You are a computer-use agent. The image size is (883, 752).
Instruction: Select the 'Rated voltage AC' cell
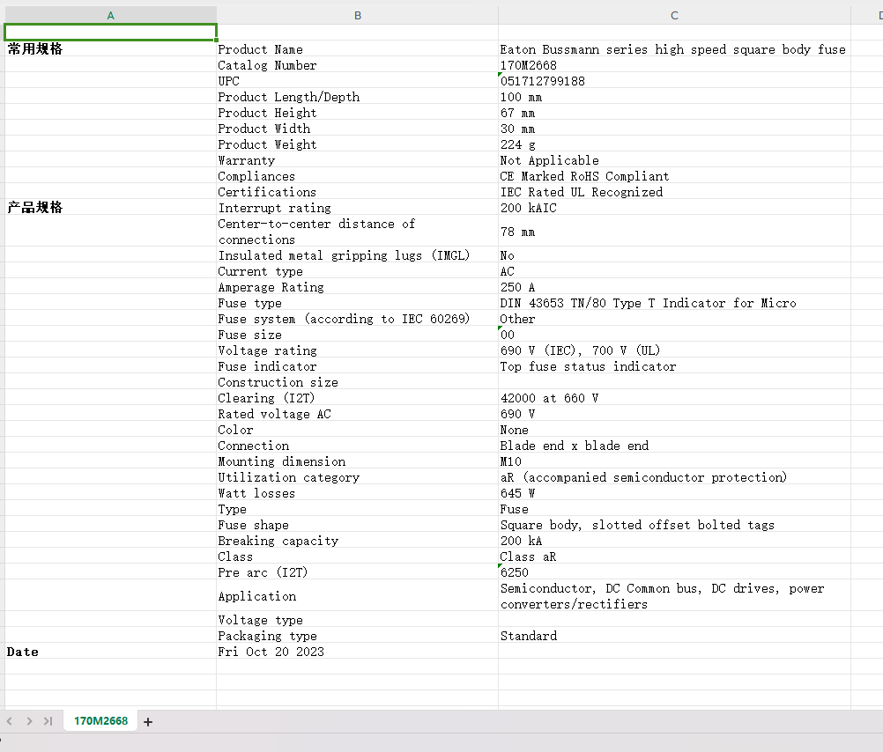[358, 414]
